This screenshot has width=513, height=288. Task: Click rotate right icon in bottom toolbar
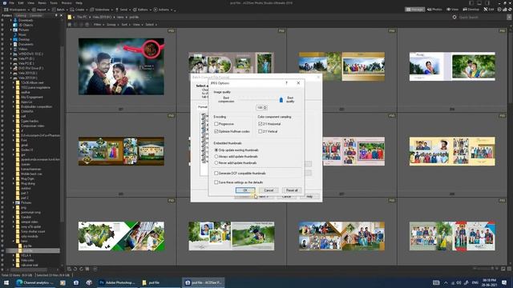[x=82, y=269]
